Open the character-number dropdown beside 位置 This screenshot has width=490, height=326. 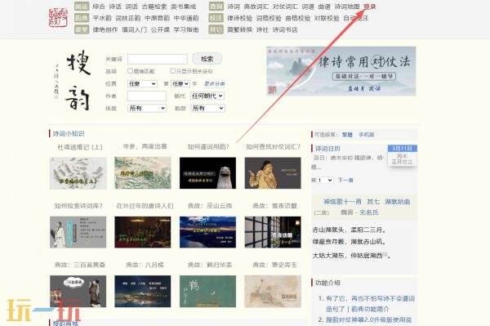[180, 84]
